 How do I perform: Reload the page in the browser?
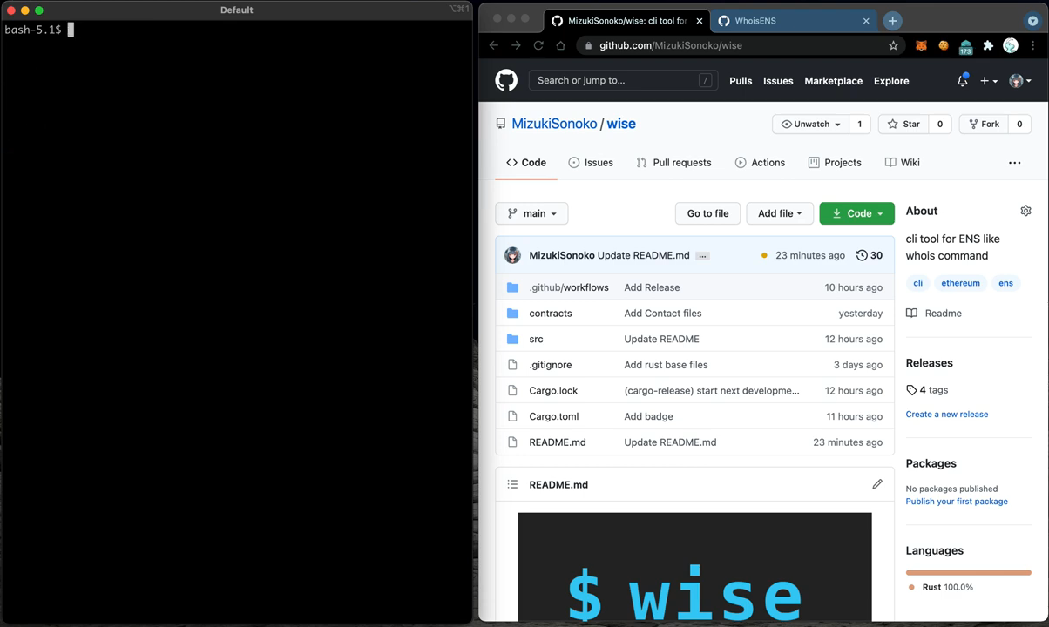pos(538,45)
